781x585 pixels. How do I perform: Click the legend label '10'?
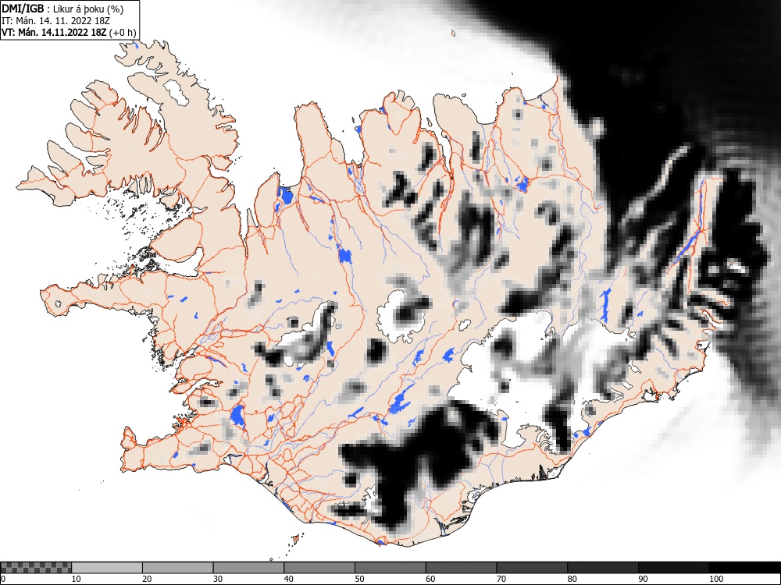click(x=77, y=579)
